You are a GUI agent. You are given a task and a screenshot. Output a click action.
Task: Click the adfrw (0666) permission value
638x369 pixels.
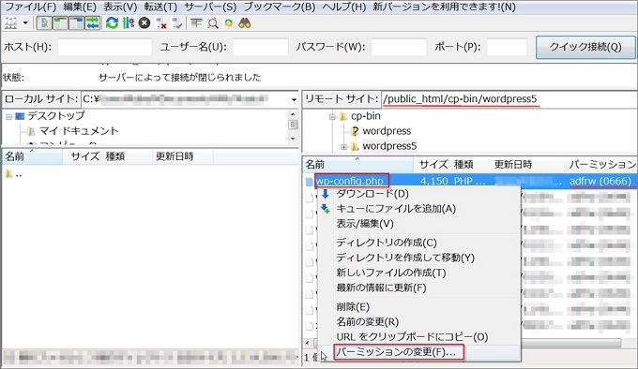(600, 181)
